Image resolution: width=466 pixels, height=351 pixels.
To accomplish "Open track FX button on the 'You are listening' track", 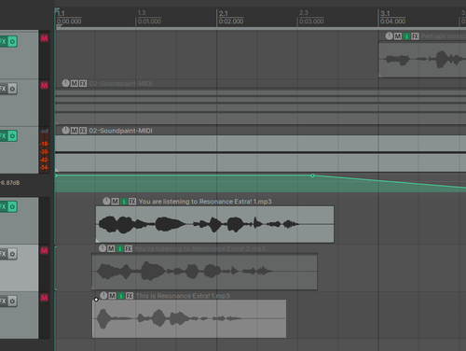I will tap(3, 206).
